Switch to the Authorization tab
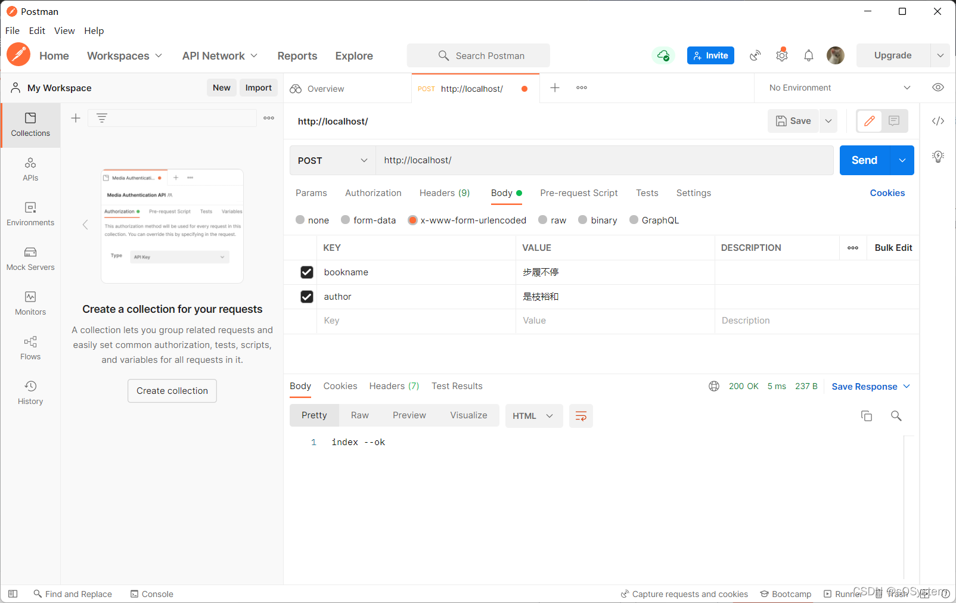The width and height of the screenshot is (956, 603). [x=373, y=193]
